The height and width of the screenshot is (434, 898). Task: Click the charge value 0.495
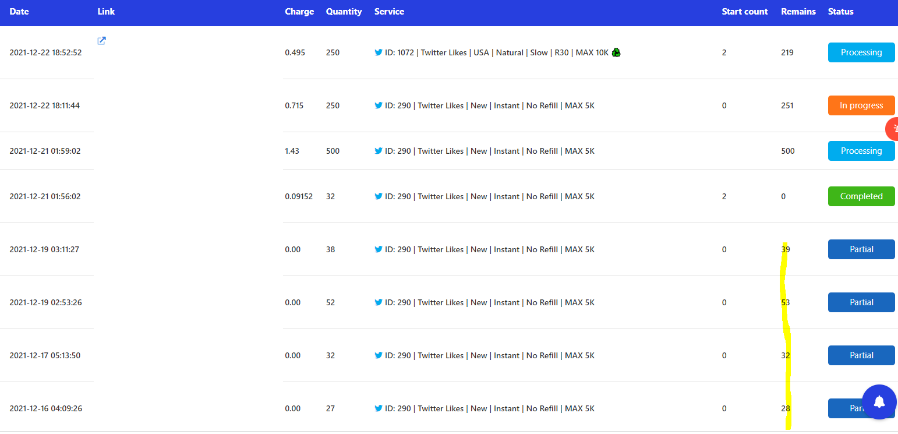[294, 52]
